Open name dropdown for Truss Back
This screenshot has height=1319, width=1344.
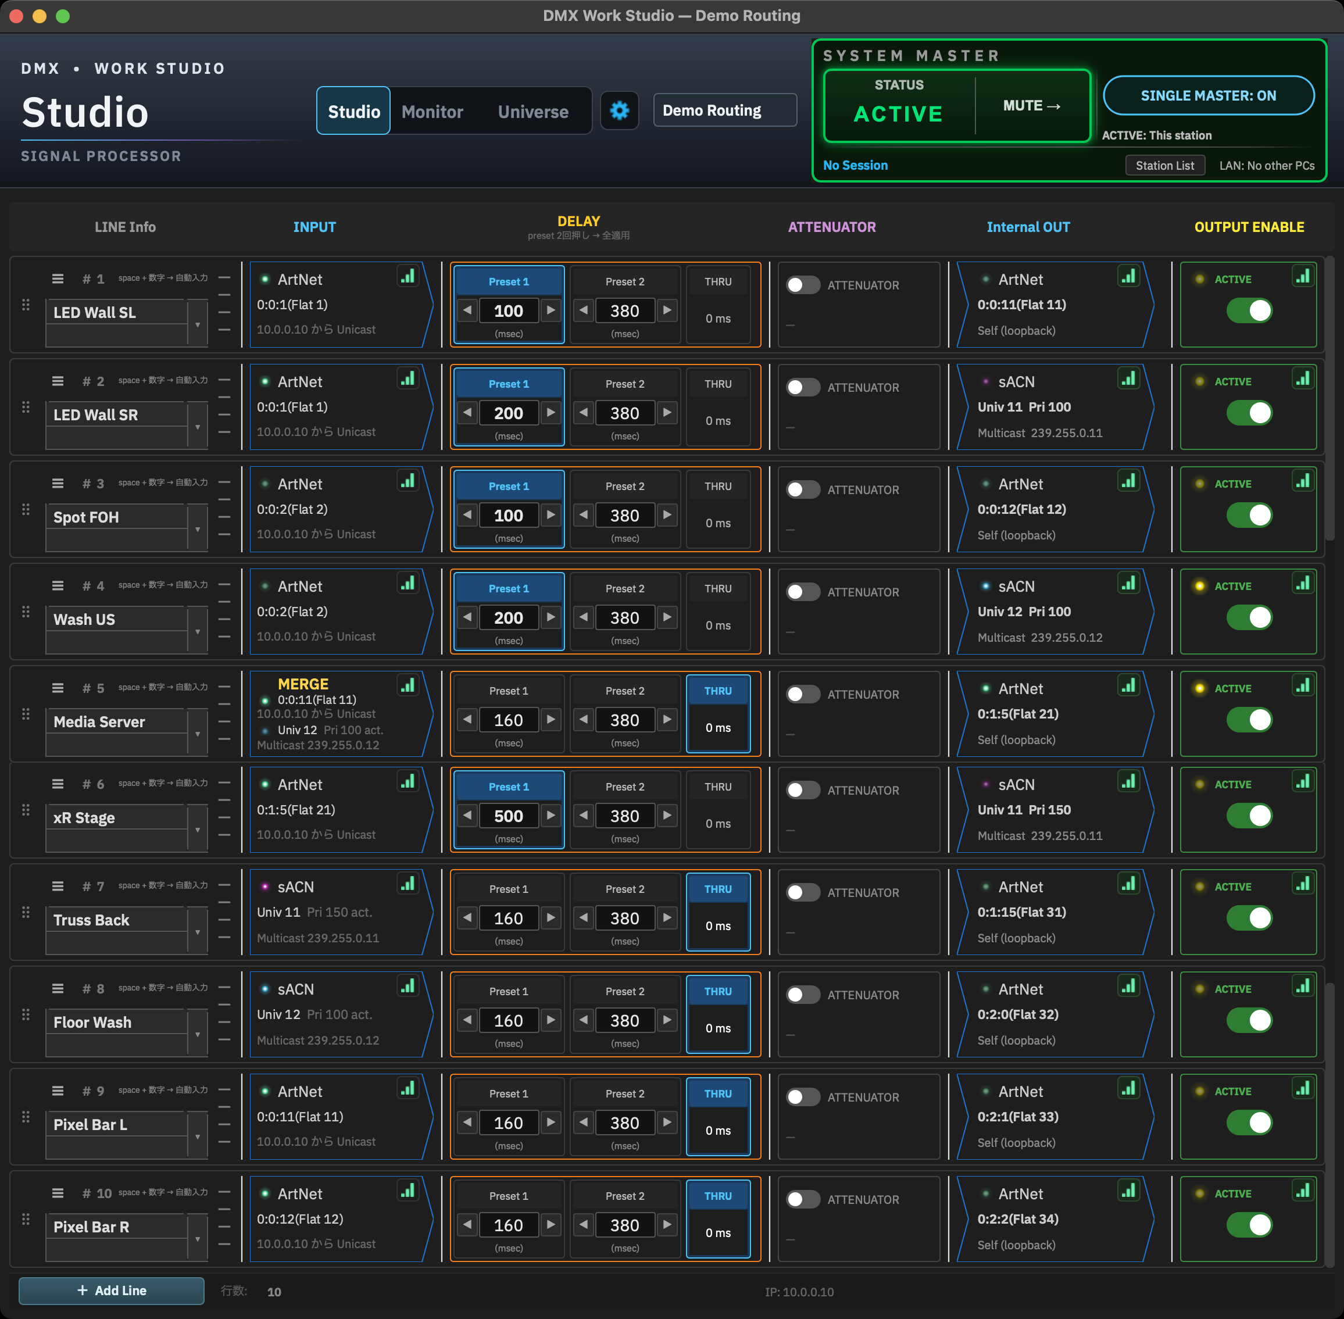click(x=198, y=931)
